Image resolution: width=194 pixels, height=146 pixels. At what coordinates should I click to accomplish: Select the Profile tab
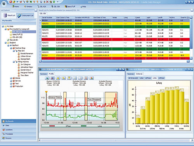[51, 74]
